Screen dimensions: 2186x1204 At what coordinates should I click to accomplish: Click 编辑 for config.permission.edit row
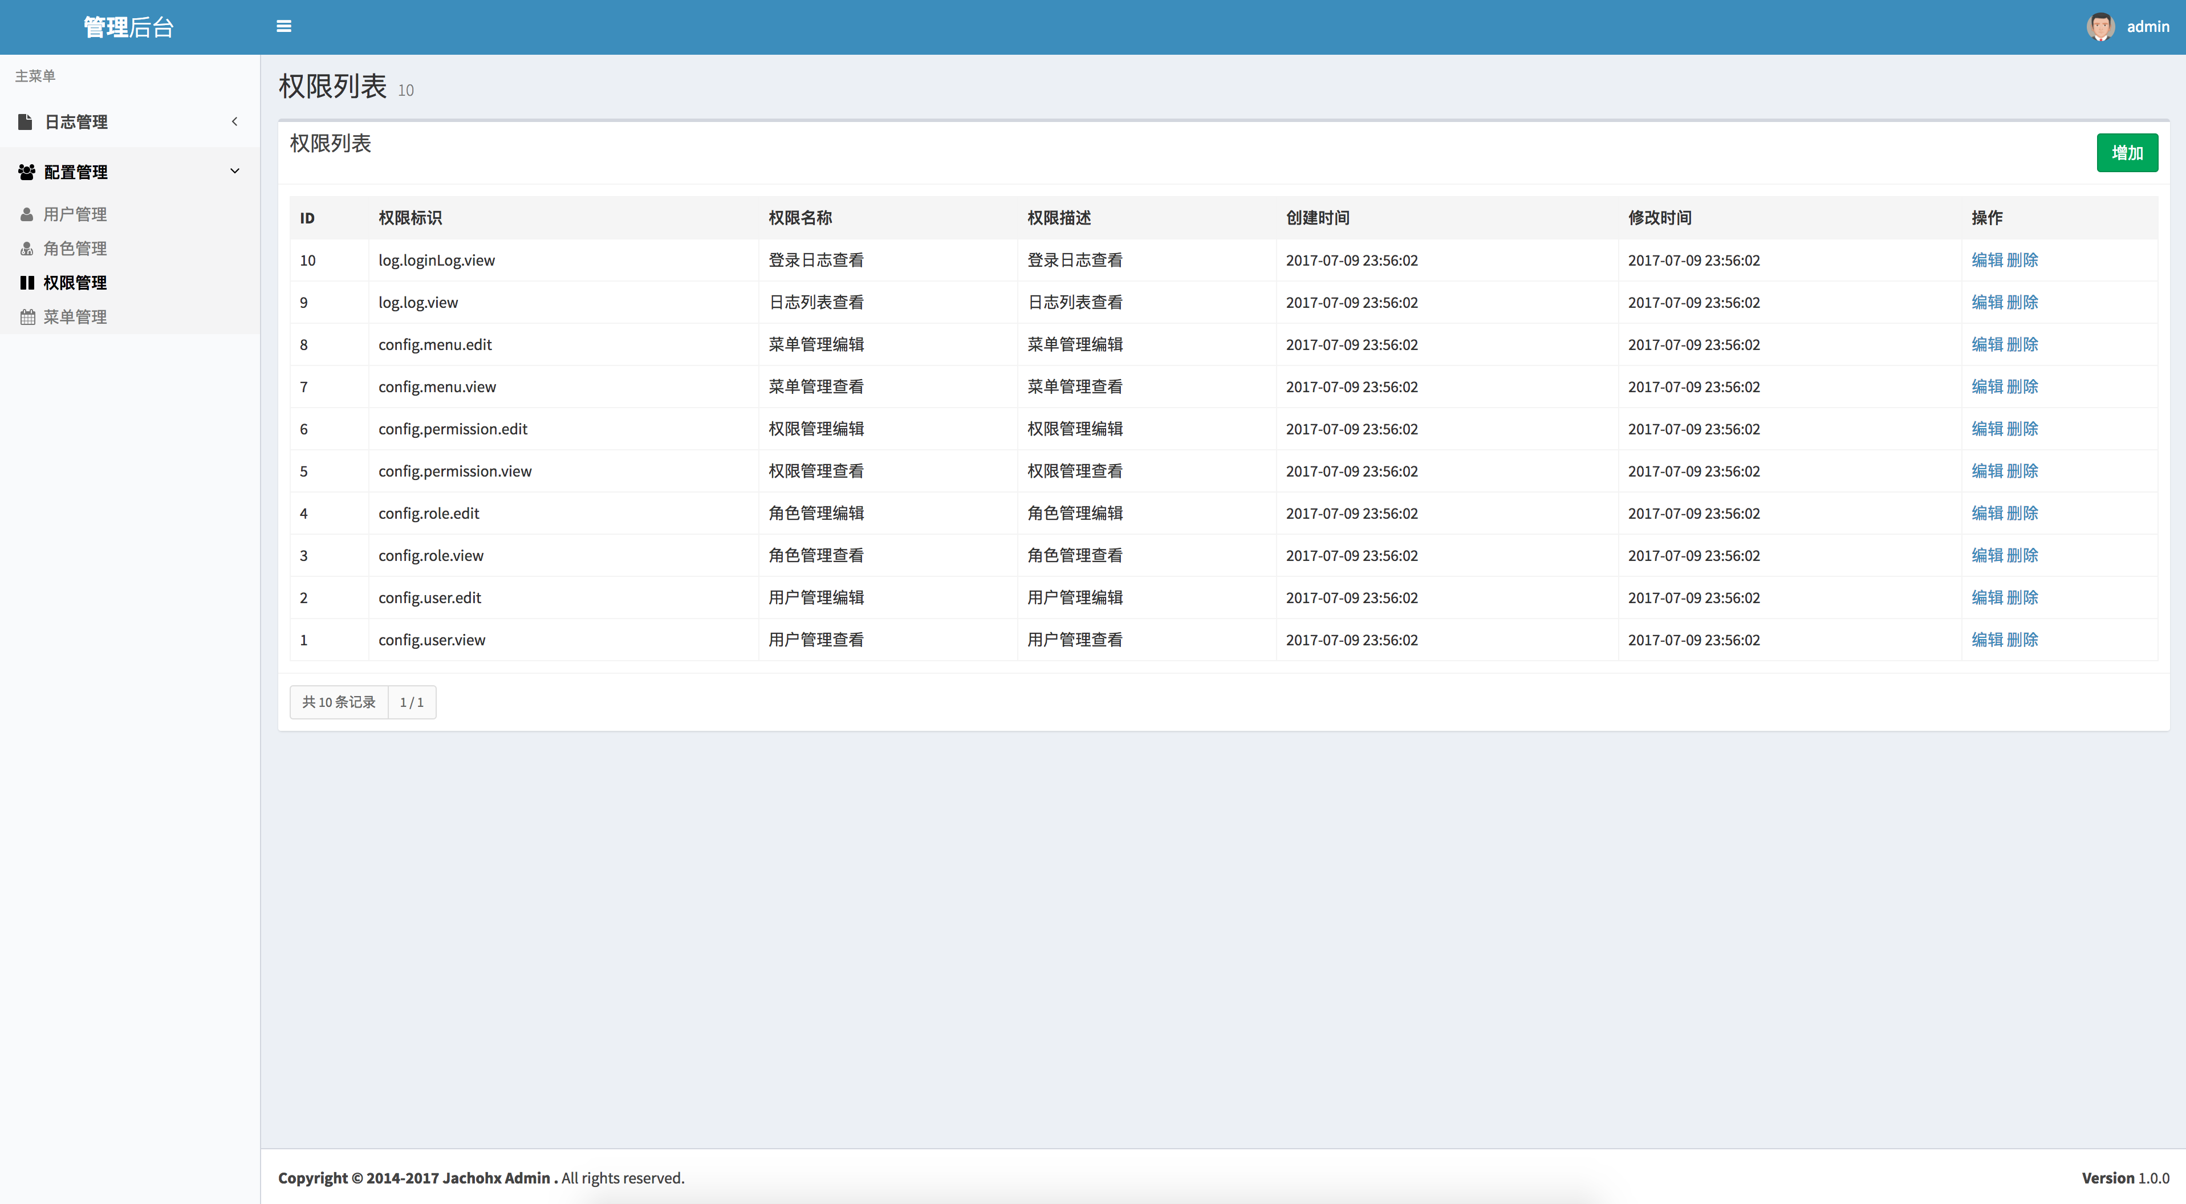coord(1986,429)
